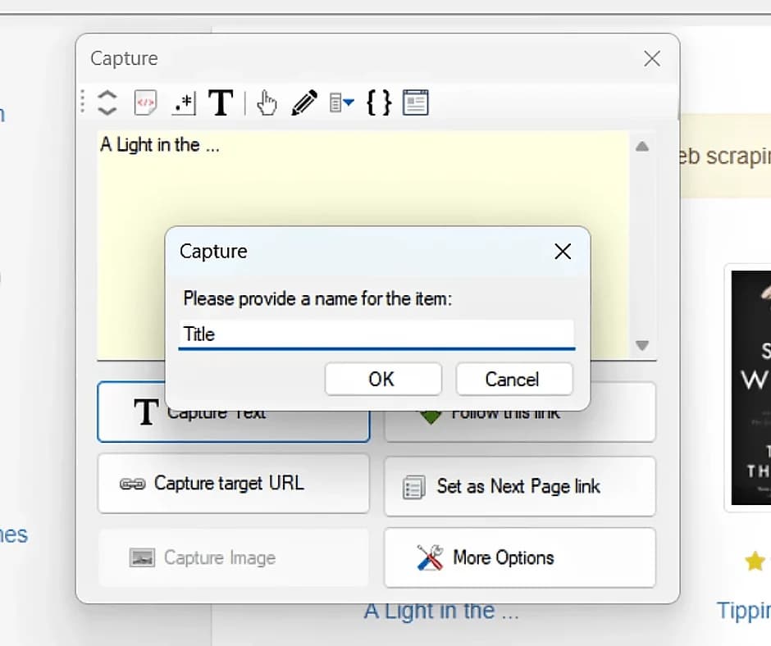
Task: Open the "A Light in the ..." book link
Action: tap(440, 612)
